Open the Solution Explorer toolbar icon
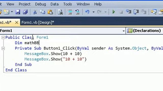This screenshot has width=163, height=91. [154, 12]
